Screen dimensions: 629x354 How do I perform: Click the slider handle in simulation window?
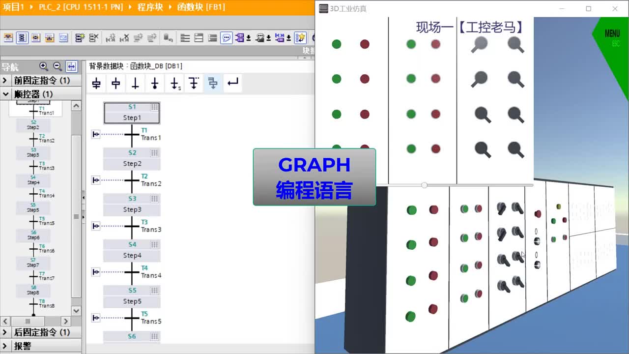[x=424, y=185]
